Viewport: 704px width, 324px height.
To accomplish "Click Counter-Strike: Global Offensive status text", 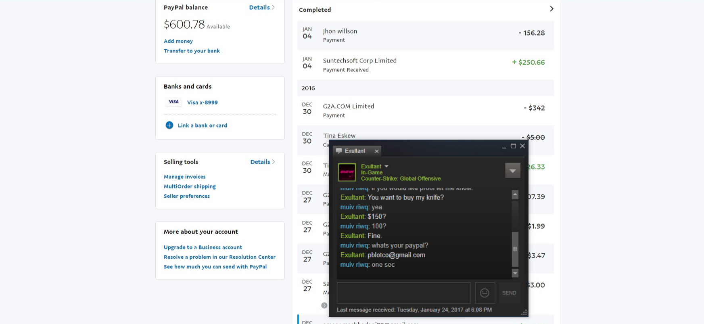I will pos(401,178).
